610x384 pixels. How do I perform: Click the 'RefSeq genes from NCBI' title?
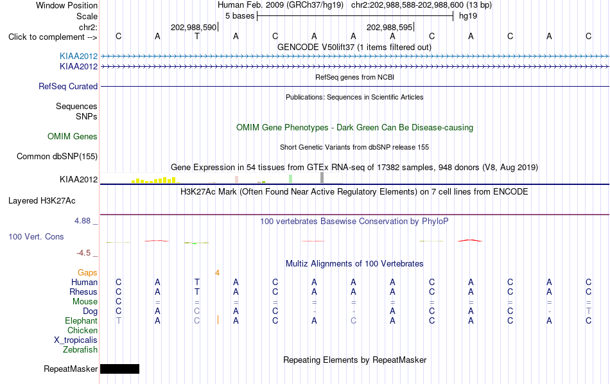point(355,78)
